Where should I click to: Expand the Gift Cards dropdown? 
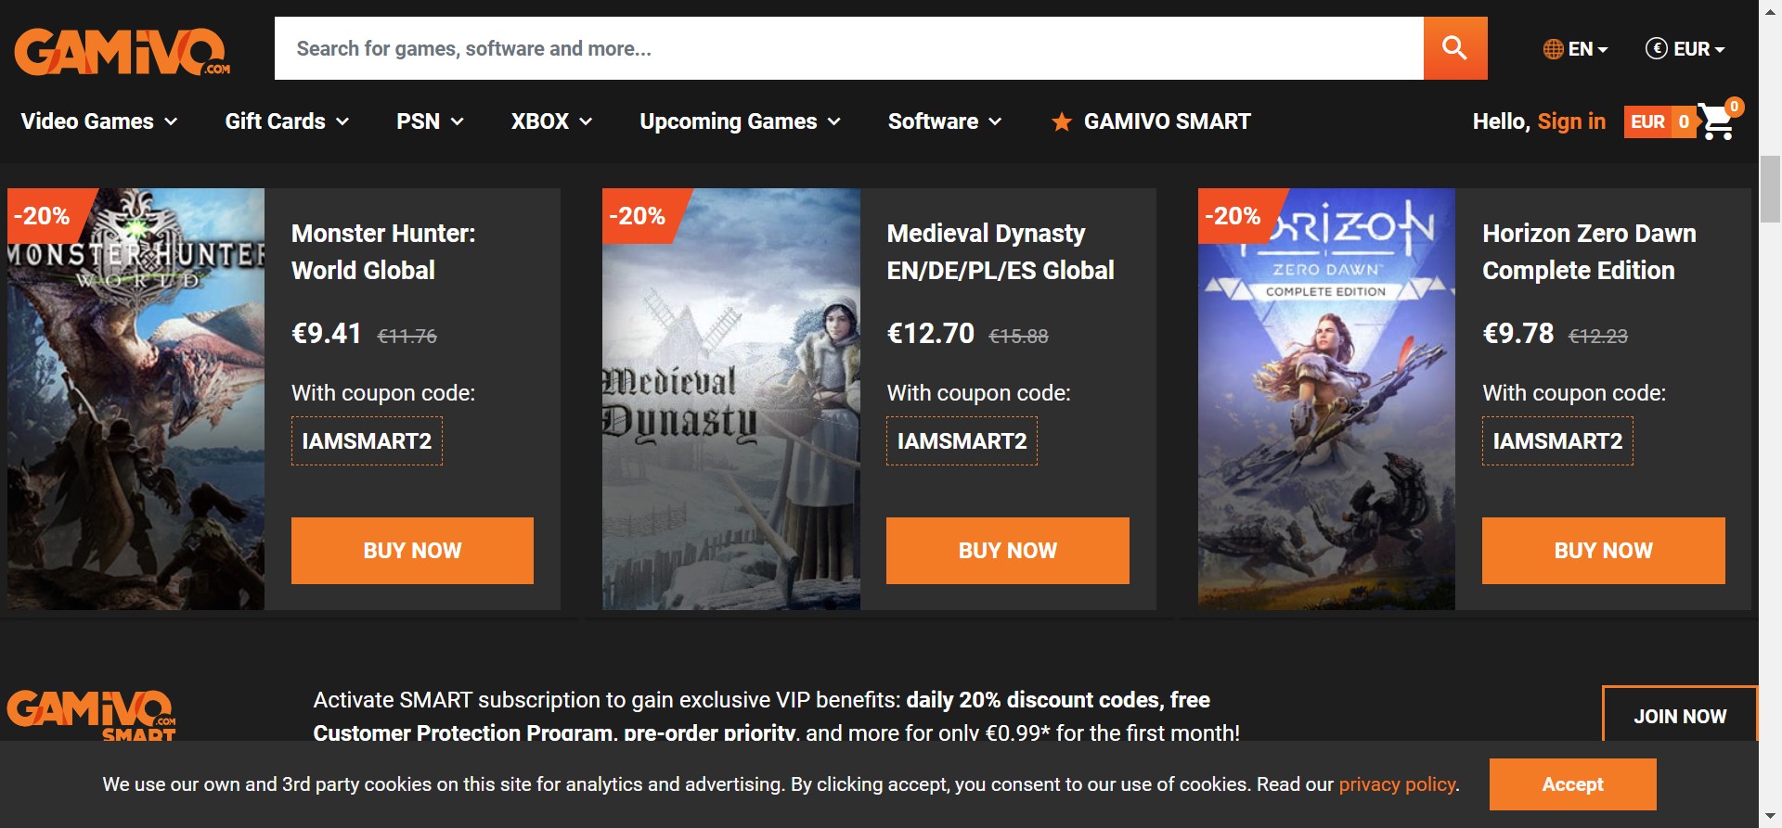point(287,121)
